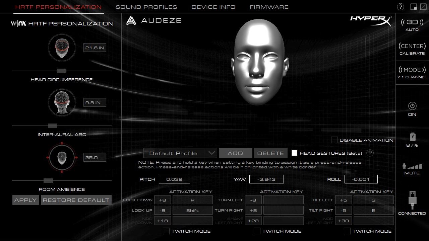
Task: Expand the Default Profile dropdown
Action: (x=180, y=153)
